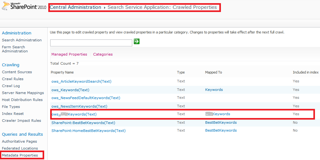
Task: Open Authoritative Pages
Action: click(19, 141)
